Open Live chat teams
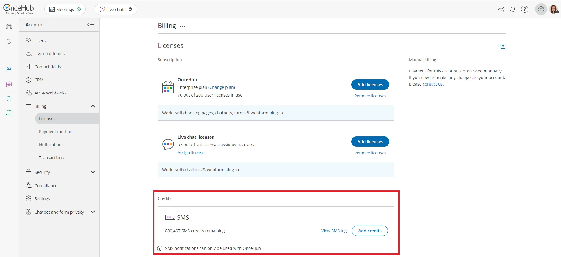This screenshot has width=561, height=257. [49, 54]
